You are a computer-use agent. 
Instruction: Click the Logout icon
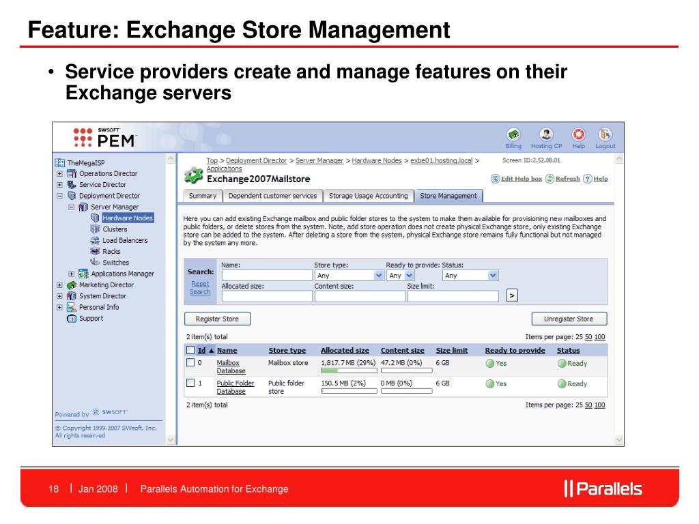coord(605,134)
